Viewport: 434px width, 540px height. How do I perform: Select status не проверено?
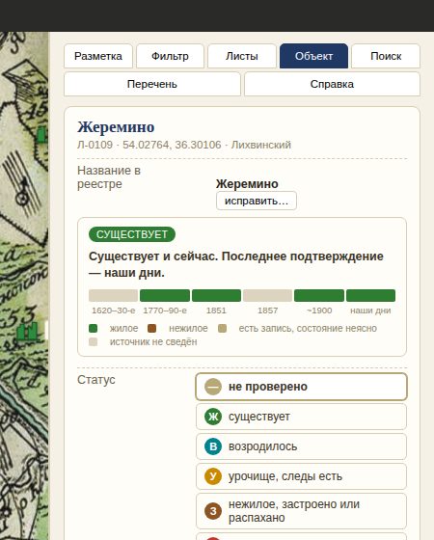coord(301,387)
